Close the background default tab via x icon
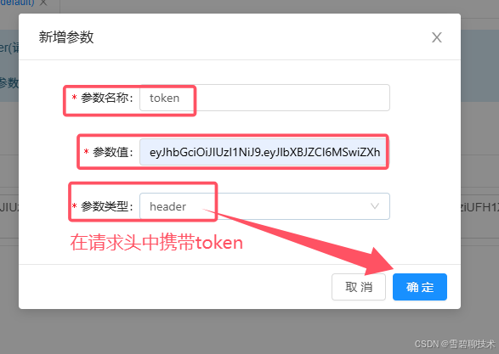Screen dimensions: 499x354 point(43,3)
